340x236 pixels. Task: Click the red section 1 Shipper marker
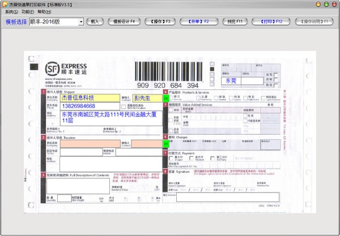pyautogui.click(x=41, y=91)
